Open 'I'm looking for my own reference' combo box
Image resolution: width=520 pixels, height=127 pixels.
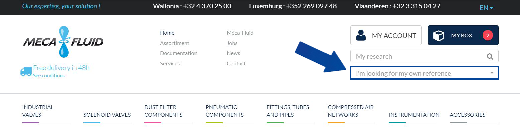[424, 73]
